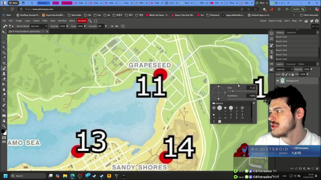This screenshot has height=180, width=321.
Task: Select the Zoom tool in left toolbar
Action: pyautogui.click(x=4, y=126)
